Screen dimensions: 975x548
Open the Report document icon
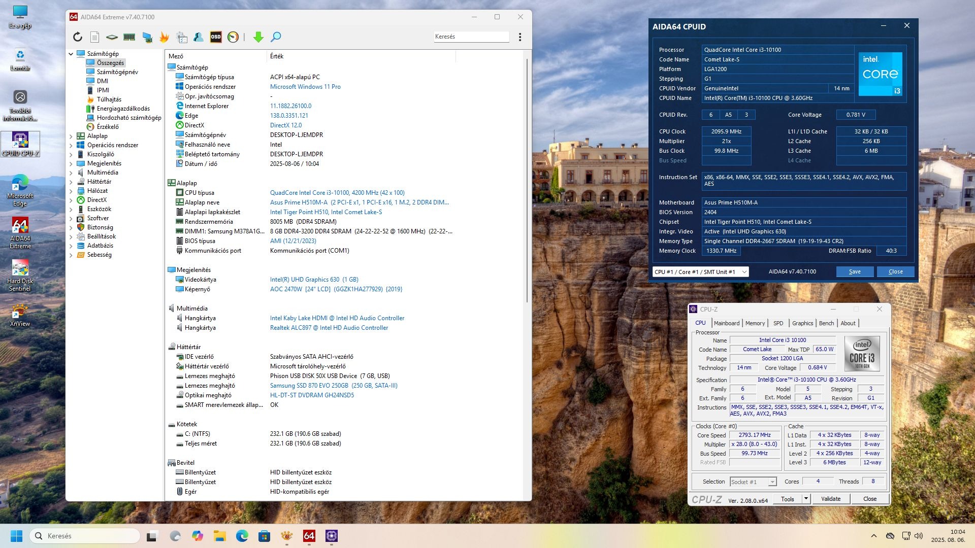[94, 37]
